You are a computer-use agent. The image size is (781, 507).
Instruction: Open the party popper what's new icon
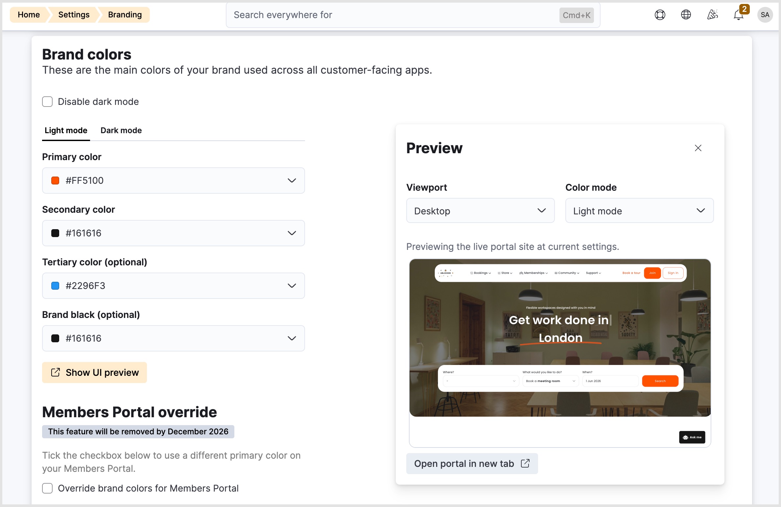pos(712,15)
